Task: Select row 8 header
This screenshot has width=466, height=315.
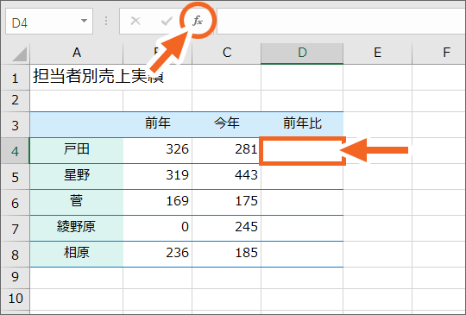Action: point(15,254)
